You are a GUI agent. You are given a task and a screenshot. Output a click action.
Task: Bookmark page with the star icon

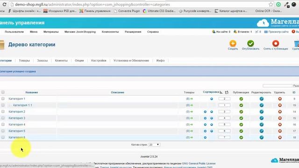tap(271, 4)
